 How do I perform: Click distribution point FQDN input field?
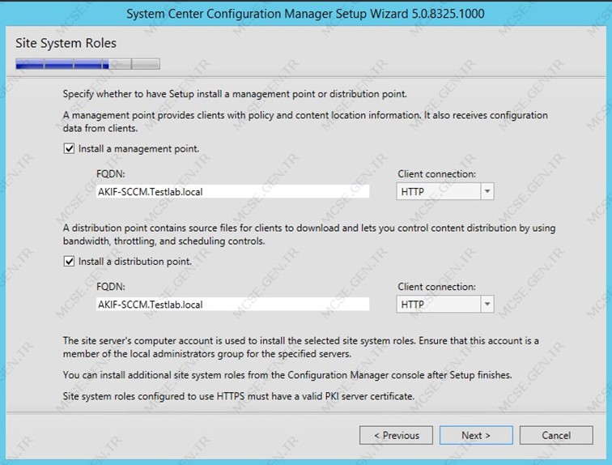[x=232, y=305]
